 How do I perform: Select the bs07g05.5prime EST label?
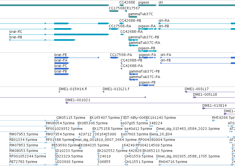(x=134, y=123)
